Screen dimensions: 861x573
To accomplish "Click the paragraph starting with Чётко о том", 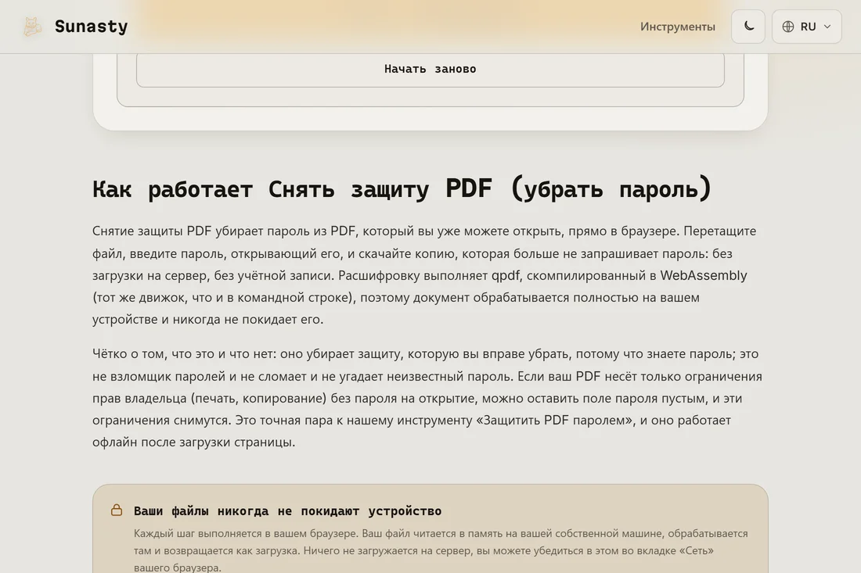I will (x=427, y=398).
